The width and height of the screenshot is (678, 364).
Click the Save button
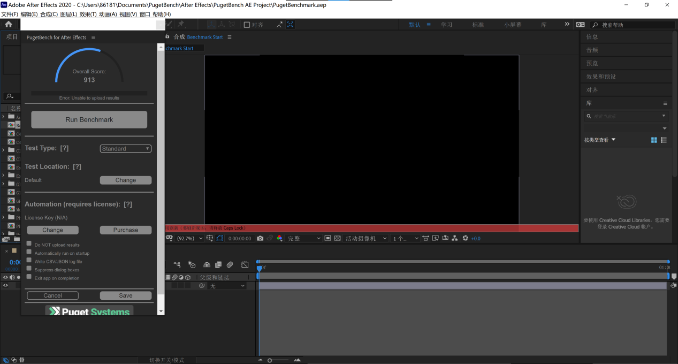click(x=126, y=295)
